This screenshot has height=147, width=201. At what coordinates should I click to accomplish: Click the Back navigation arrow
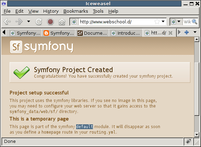pyautogui.click(x=7, y=22)
